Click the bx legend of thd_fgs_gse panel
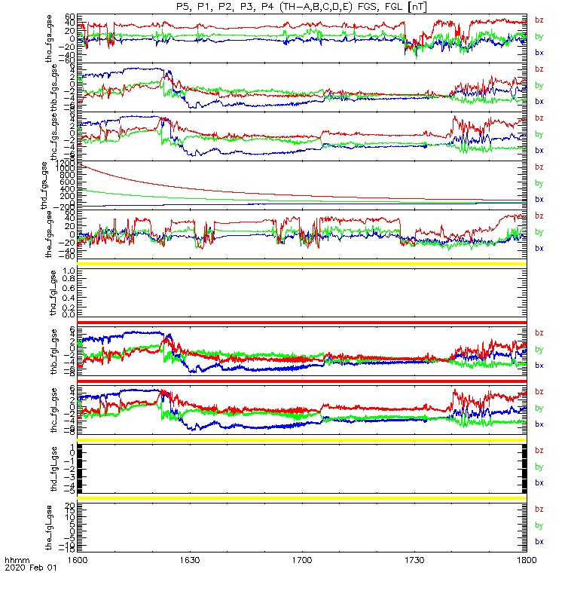565x603 pixels. pyautogui.click(x=539, y=200)
